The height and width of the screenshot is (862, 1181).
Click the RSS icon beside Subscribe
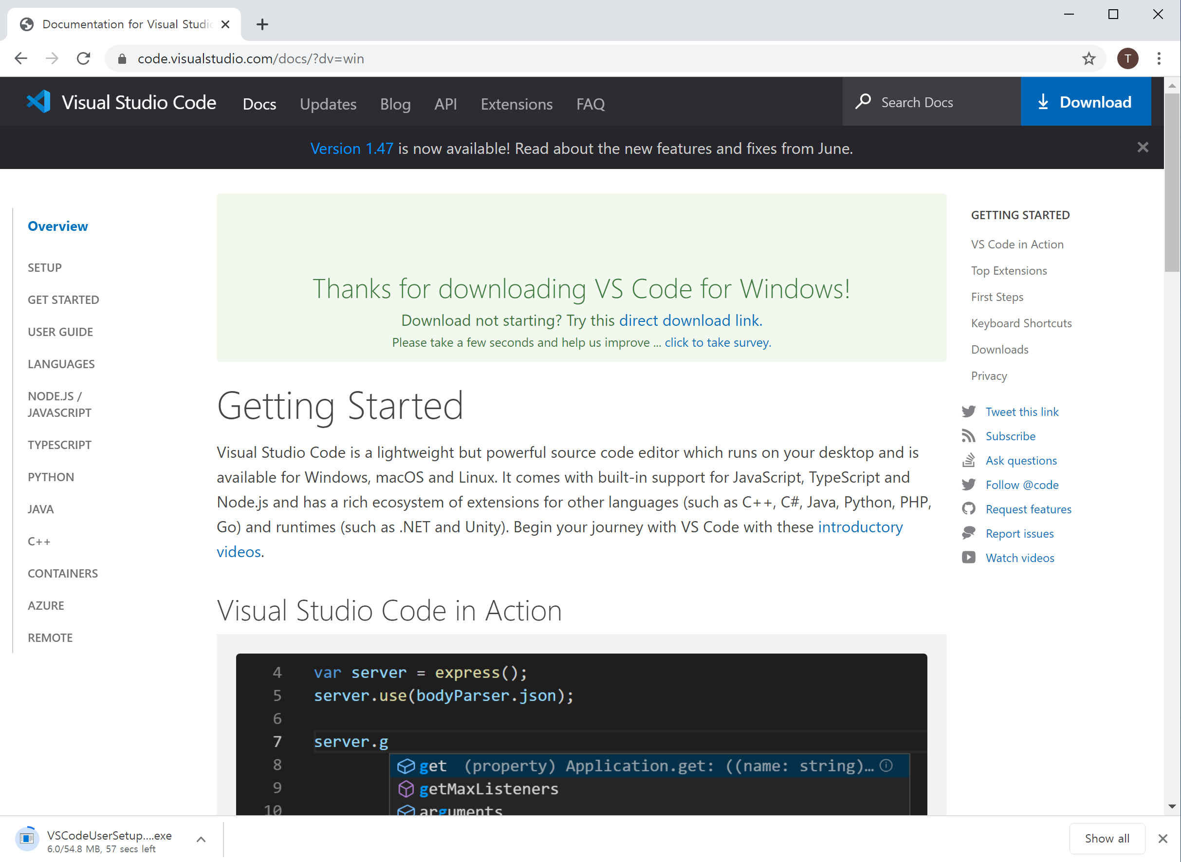969,436
